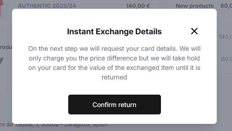Click the 'only charge you the price difference' line

tap(114, 58)
